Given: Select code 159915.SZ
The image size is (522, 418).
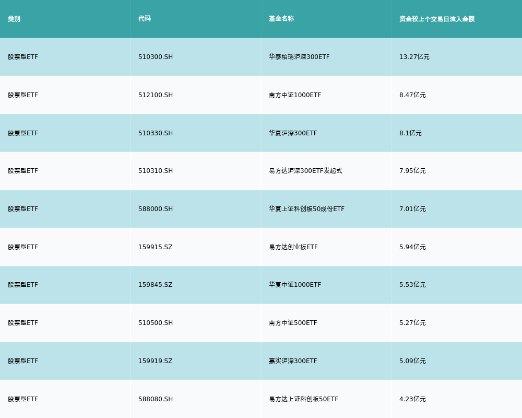Looking at the screenshot, I should point(156,247).
